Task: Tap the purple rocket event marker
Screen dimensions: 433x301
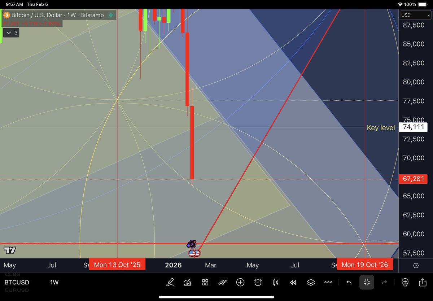Action: [x=192, y=244]
